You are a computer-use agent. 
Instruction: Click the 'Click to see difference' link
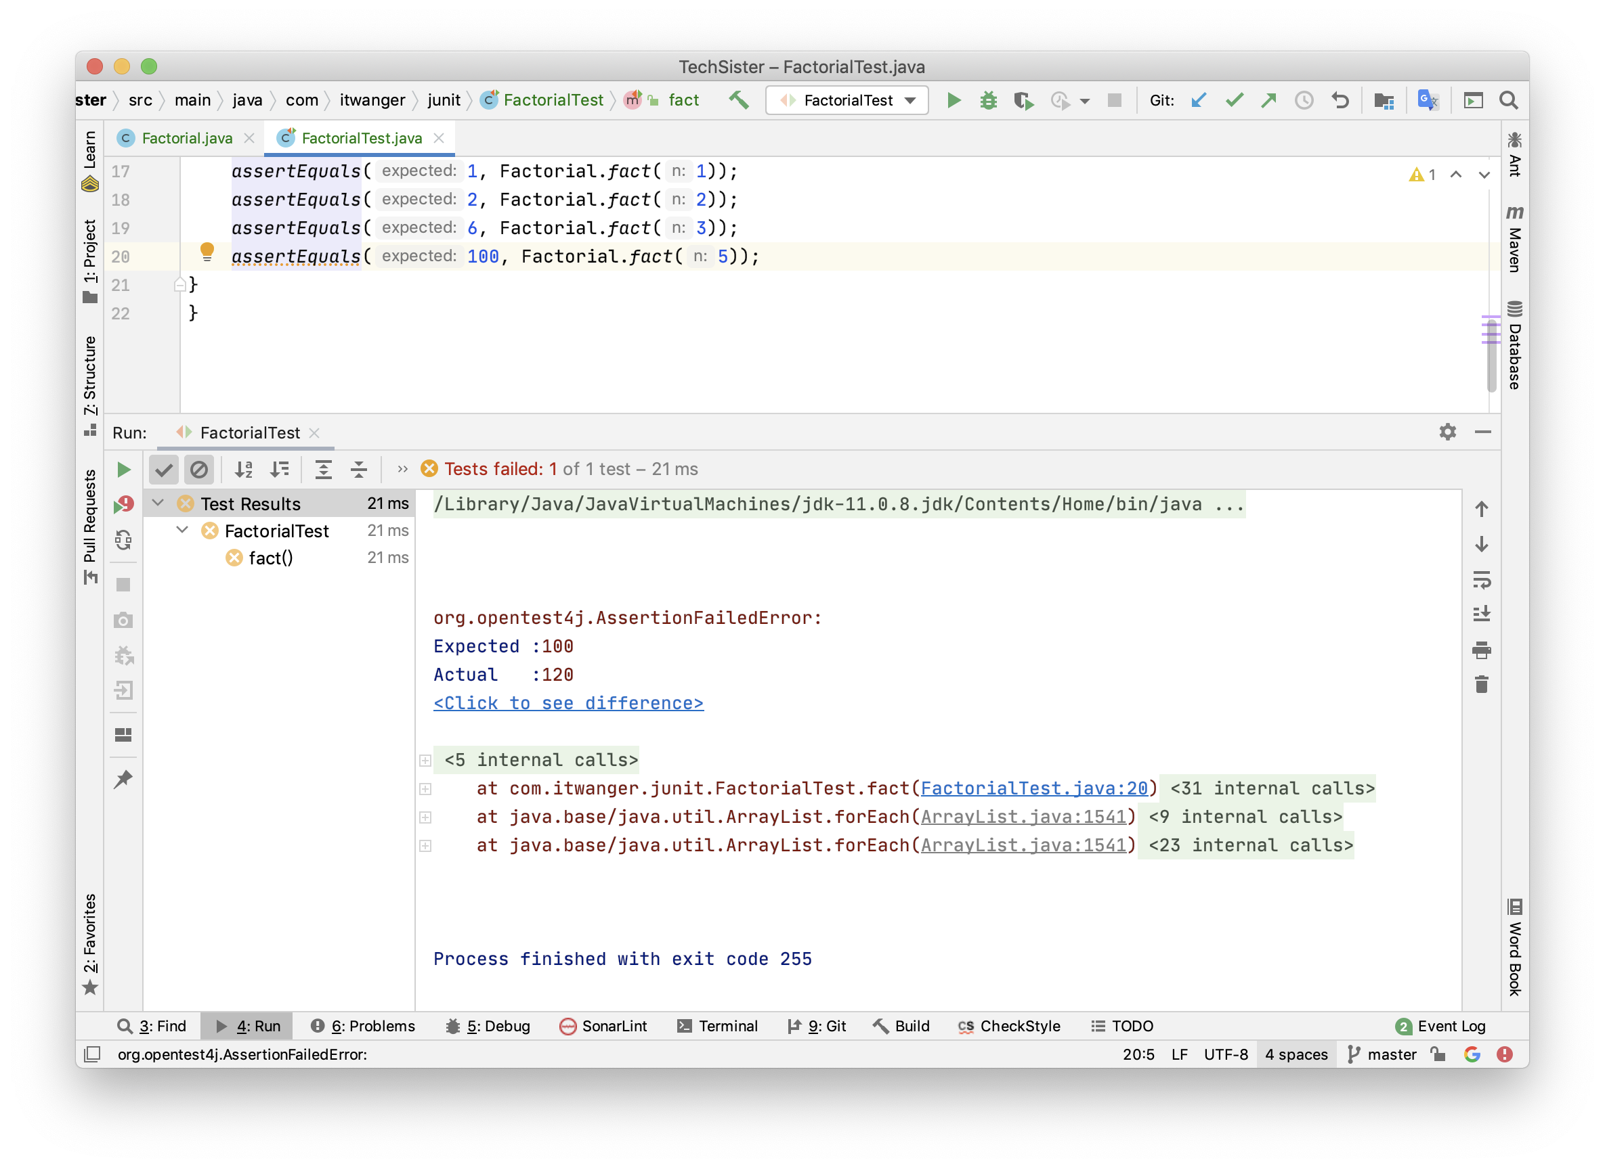click(568, 703)
